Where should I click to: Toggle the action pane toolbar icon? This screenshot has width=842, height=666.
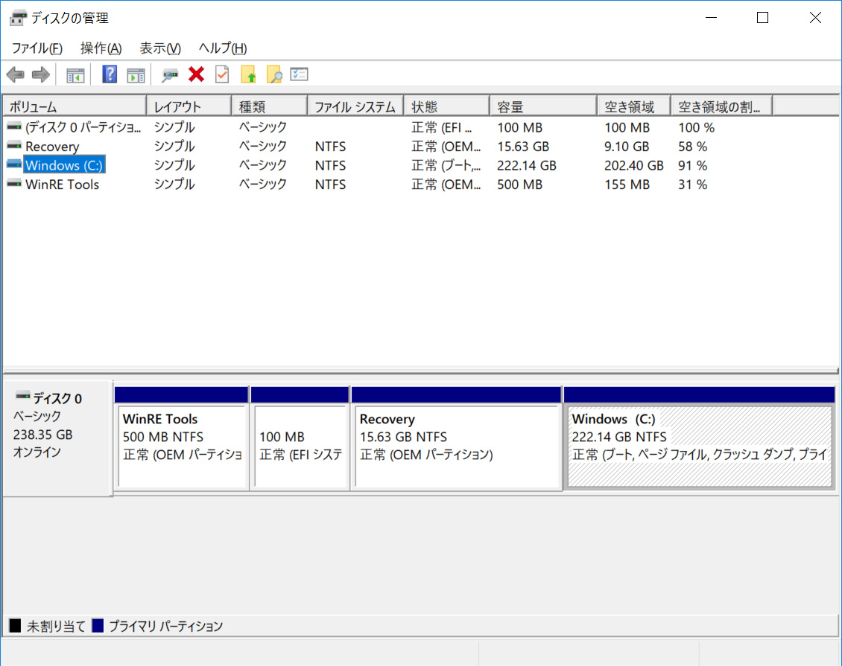coord(136,74)
